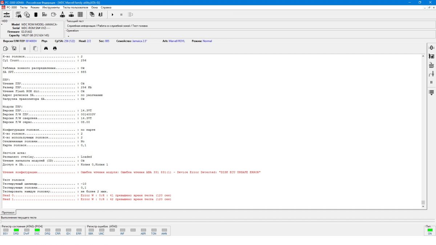
Task: Click the Model value WDC ROM MODEL-JAMAICA-
Action: (x=39, y=24)
